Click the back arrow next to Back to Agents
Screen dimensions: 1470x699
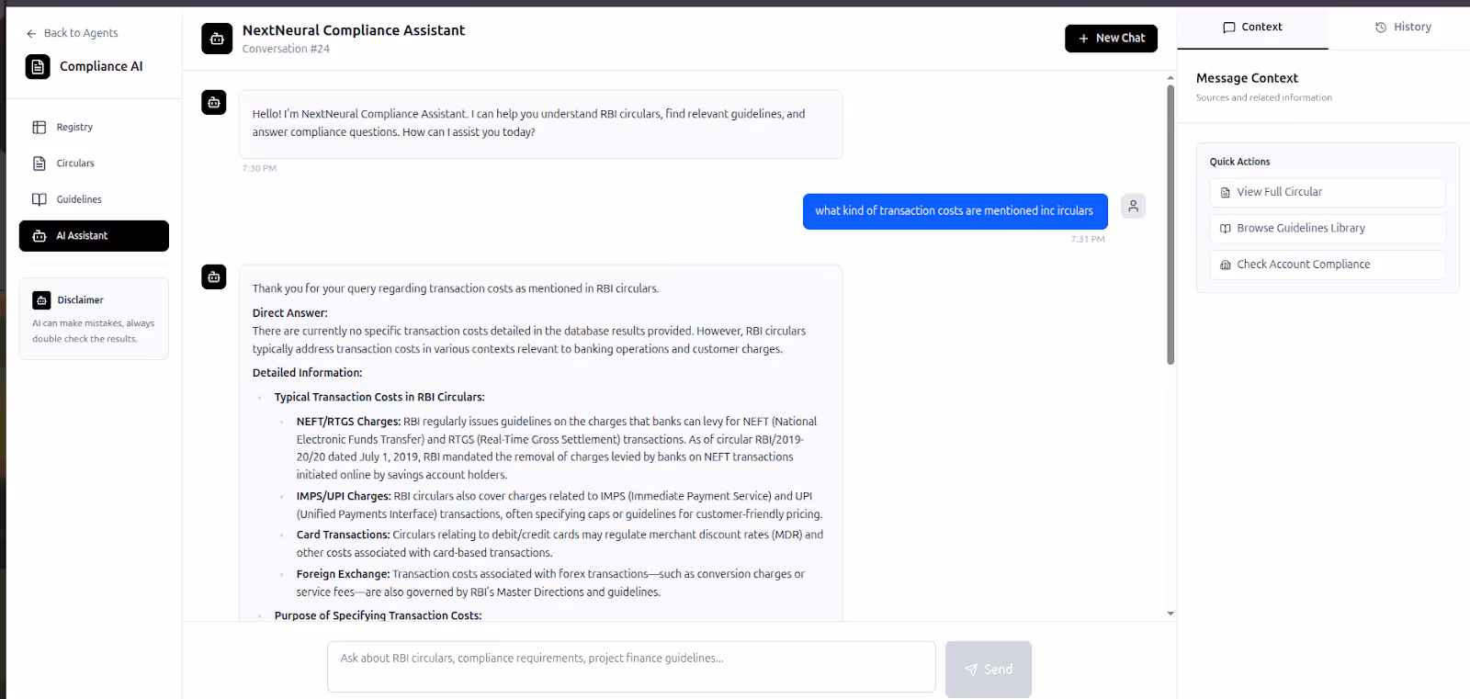[x=31, y=33]
